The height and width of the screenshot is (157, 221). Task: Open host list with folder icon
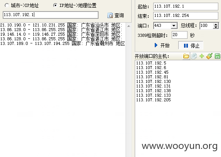pos(186,56)
